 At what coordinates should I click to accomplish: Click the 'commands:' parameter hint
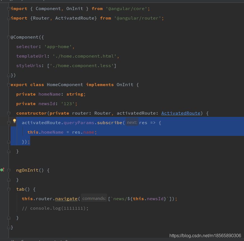94,199
